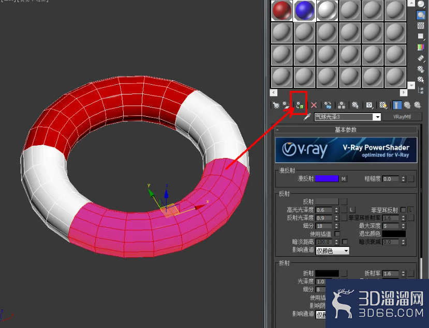Screen dimensions: 429x328
Task: Click Make Material Copy icon
Action: point(328,105)
